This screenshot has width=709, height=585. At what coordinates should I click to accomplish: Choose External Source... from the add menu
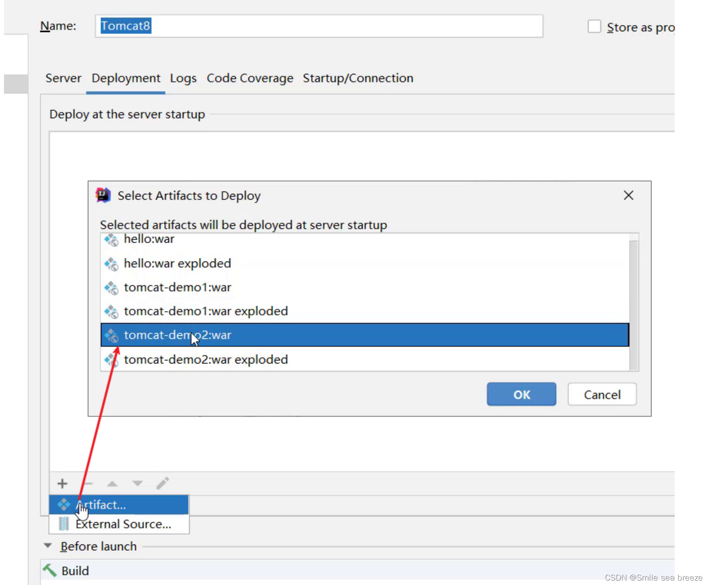coord(119,524)
